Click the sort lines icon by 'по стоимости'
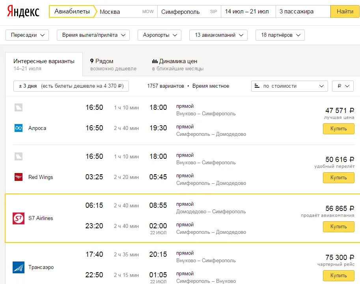360x284 pixels. (x=257, y=86)
